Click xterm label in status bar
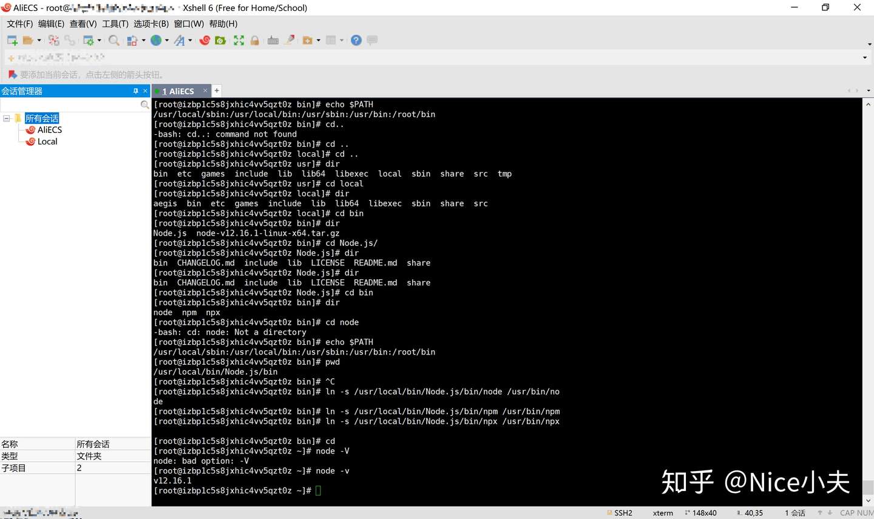This screenshot has width=874, height=519. (x=663, y=513)
